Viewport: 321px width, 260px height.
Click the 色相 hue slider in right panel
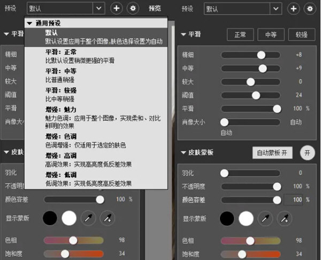coord(250,241)
